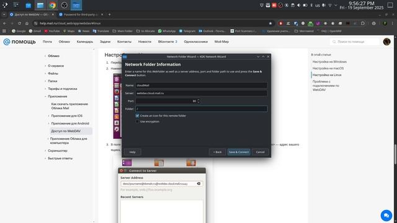The height and width of the screenshot is (223, 397).
Task: Go to the Chrome home page
Action: [27, 24]
